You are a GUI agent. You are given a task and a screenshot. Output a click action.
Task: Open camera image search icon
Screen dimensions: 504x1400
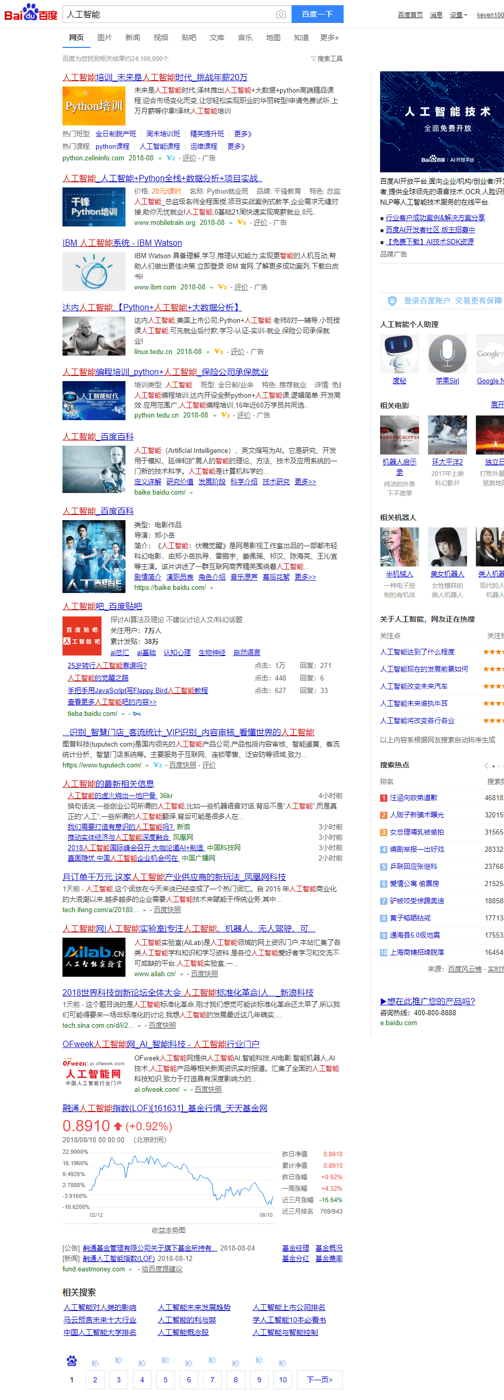(x=281, y=14)
